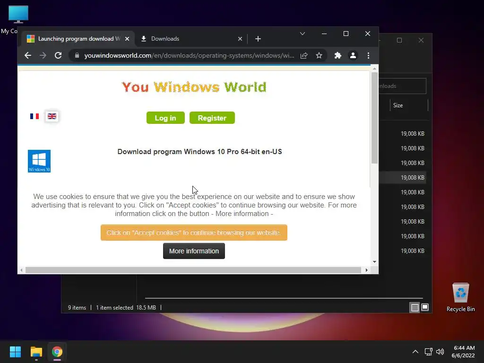This screenshot has height=363, width=484.
Task: Open File Explorer from the taskbar
Action: 36,352
